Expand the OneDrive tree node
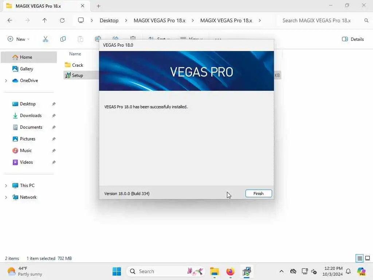 (6, 81)
